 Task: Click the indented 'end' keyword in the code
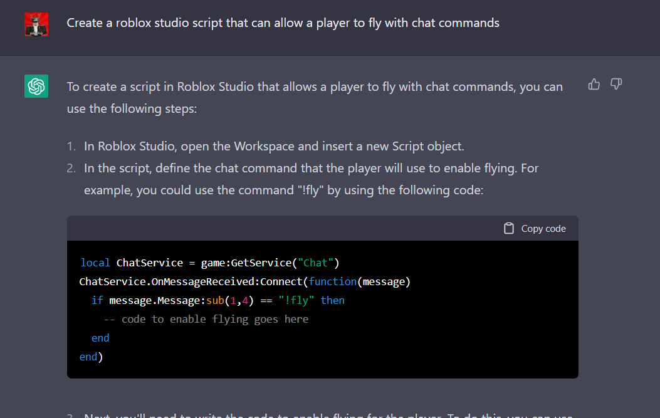(100, 338)
